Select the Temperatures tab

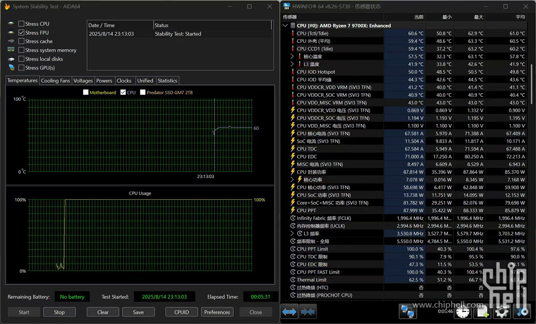tap(22, 80)
